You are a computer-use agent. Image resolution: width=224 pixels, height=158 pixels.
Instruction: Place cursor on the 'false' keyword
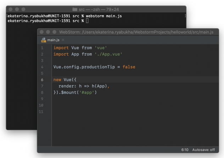(x=129, y=67)
